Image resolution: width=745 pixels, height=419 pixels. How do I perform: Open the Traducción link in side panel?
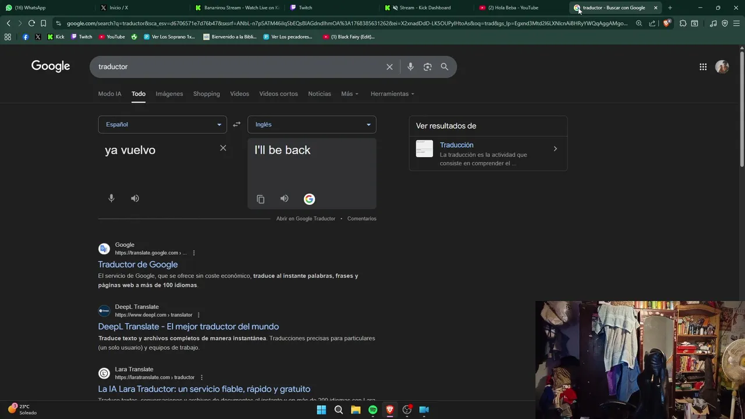[x=457, y=145]
